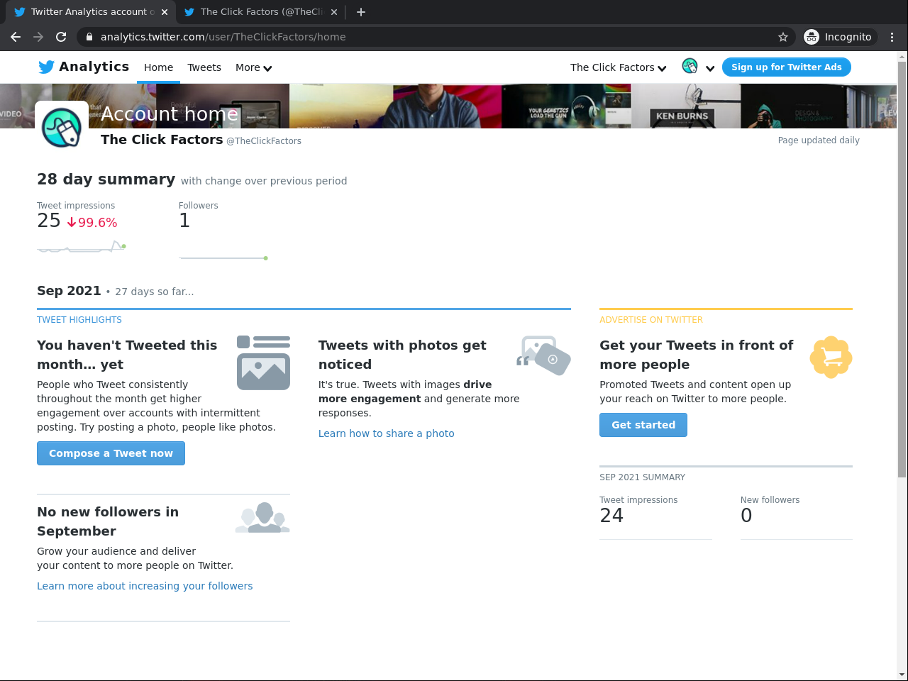Click the scrollbar down arrow
This screenshot has width=908, height=681.
point(902,675)
